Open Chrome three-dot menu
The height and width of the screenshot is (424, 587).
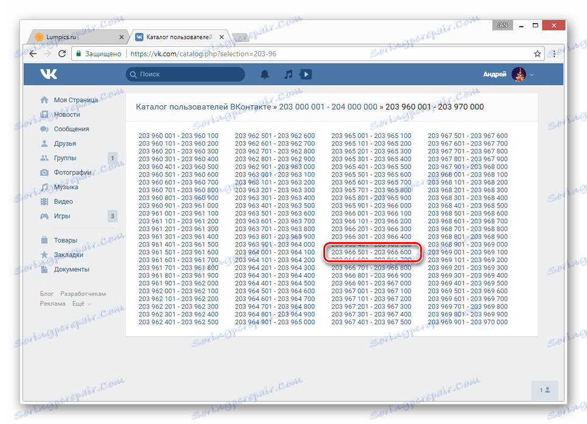[554, 54]
